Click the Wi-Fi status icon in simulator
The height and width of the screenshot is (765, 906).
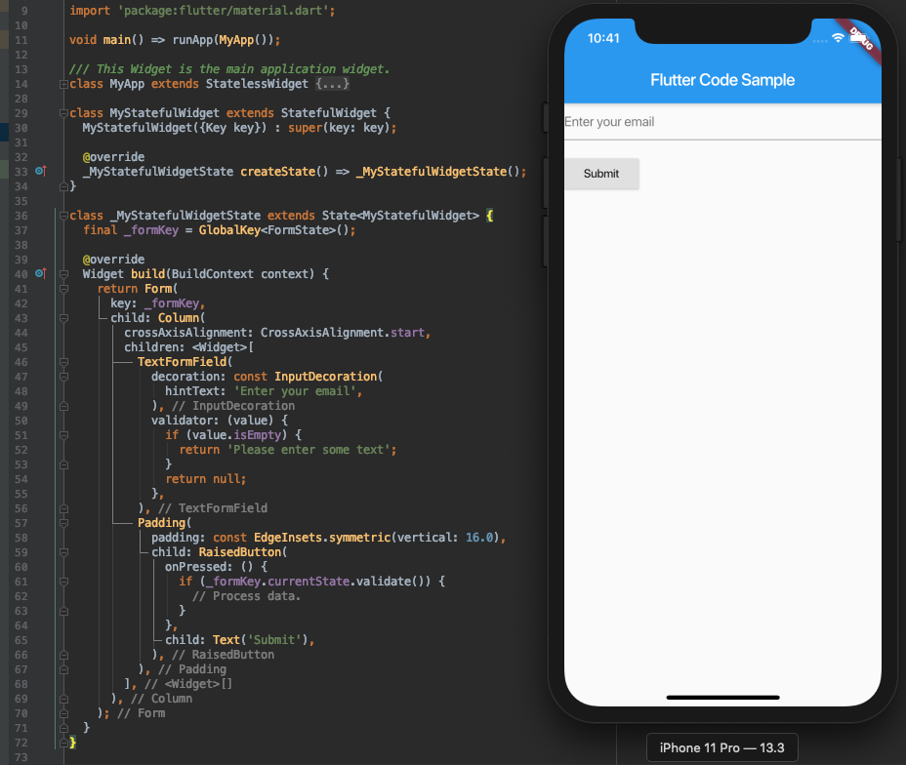838,37
